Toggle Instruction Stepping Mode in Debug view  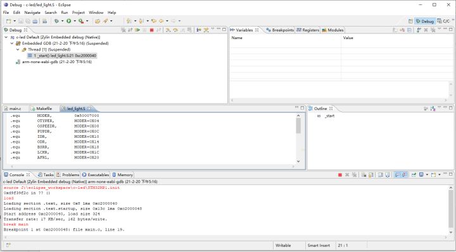[x=199, y=30]
